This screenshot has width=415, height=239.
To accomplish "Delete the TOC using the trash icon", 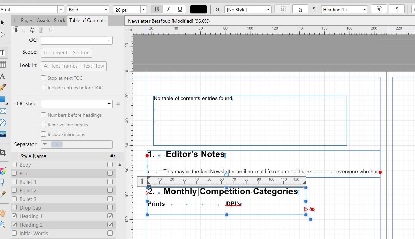I will click(41, 30).
